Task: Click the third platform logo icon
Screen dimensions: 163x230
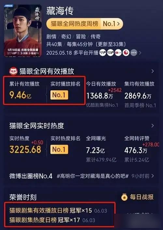Action: [118, 53]
